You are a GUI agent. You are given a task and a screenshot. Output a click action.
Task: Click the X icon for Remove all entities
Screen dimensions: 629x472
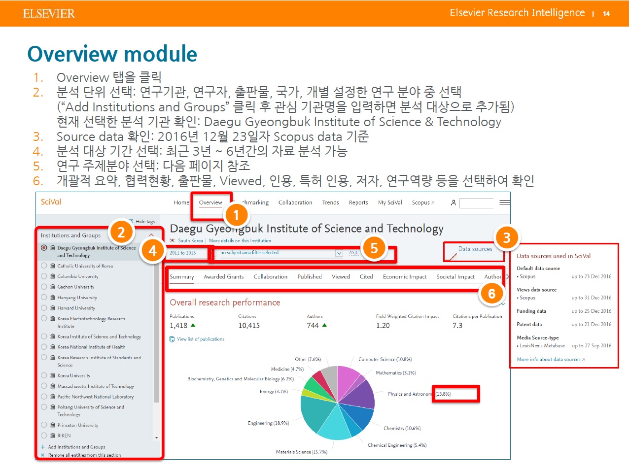click(43, 455)
